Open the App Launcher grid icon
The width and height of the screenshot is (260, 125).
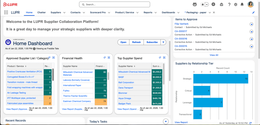[x=6, y=12]
